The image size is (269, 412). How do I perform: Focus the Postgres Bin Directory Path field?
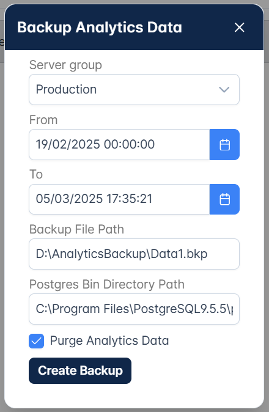[x=134, y=309]
